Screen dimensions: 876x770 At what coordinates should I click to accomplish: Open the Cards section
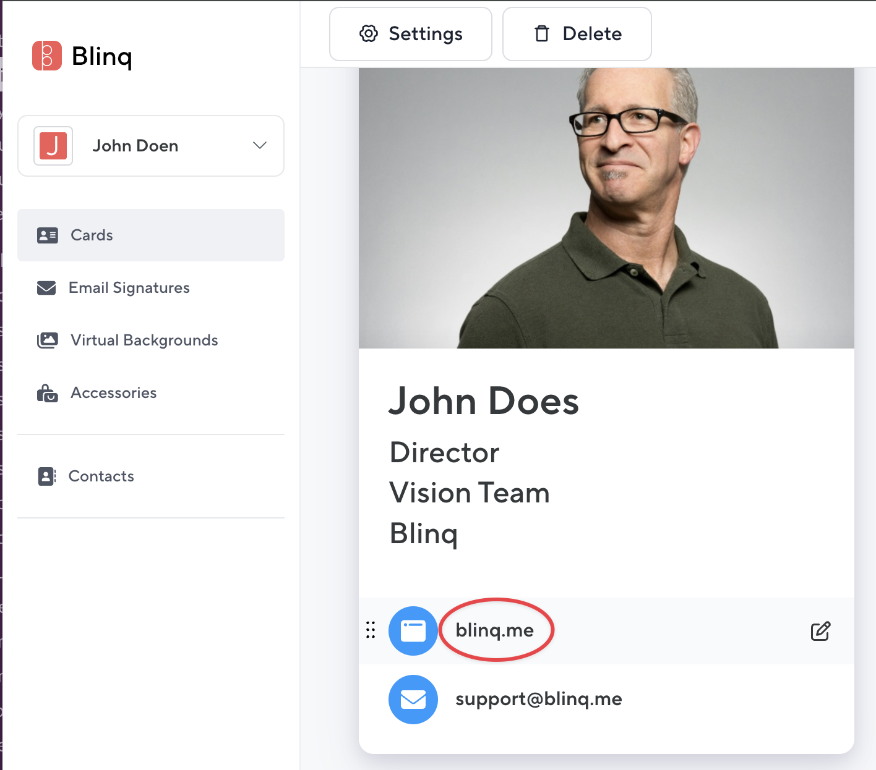151,235
